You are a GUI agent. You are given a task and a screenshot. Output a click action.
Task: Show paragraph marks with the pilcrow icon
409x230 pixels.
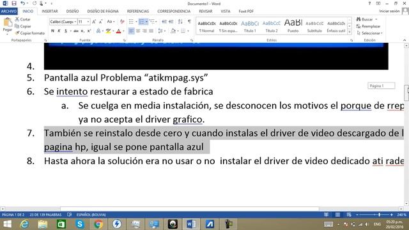pos(189,22)
